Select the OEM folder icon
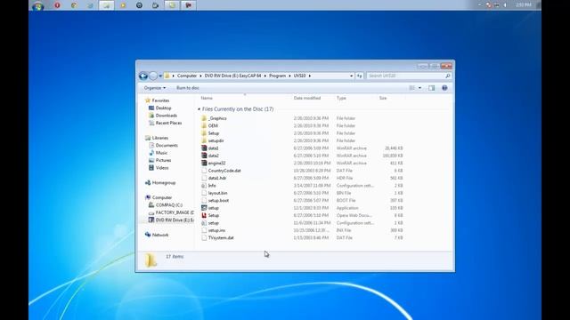This screenshot has width=570, height=320. tap(204, 125)
